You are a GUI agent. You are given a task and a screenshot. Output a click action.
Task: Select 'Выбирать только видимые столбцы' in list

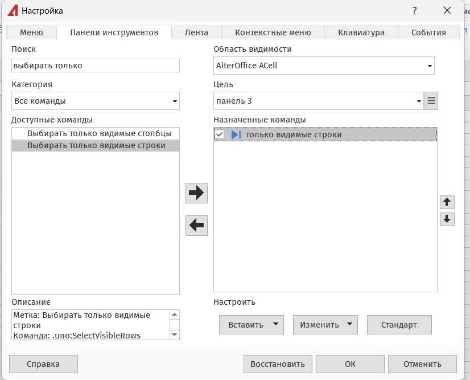click(x=100, y=133)
